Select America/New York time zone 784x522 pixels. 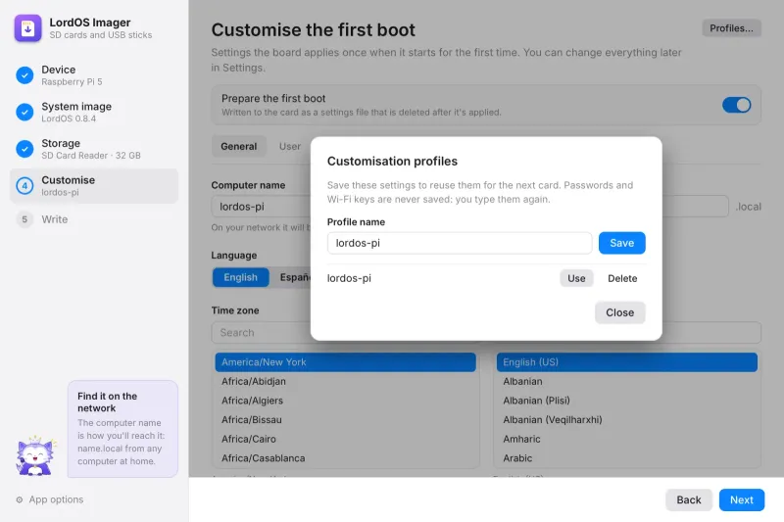tap(345, 362)
